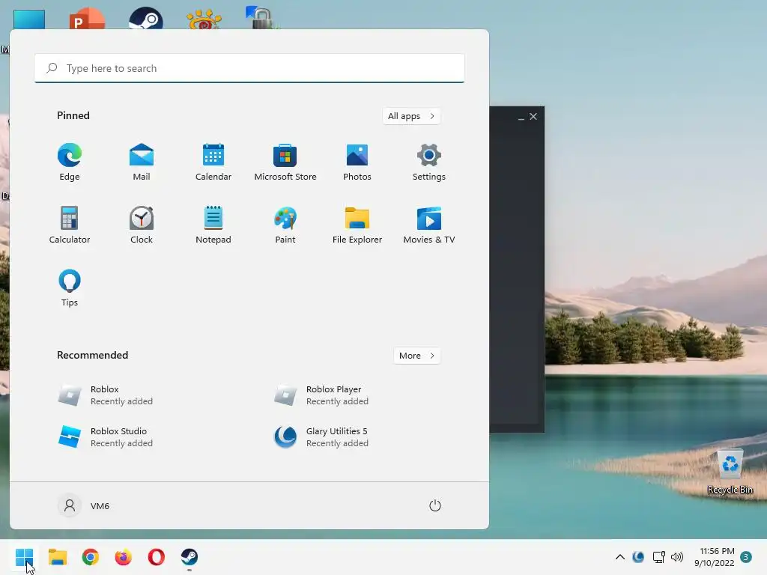
Task: Launch the Clock app
Action: [142, 225]
